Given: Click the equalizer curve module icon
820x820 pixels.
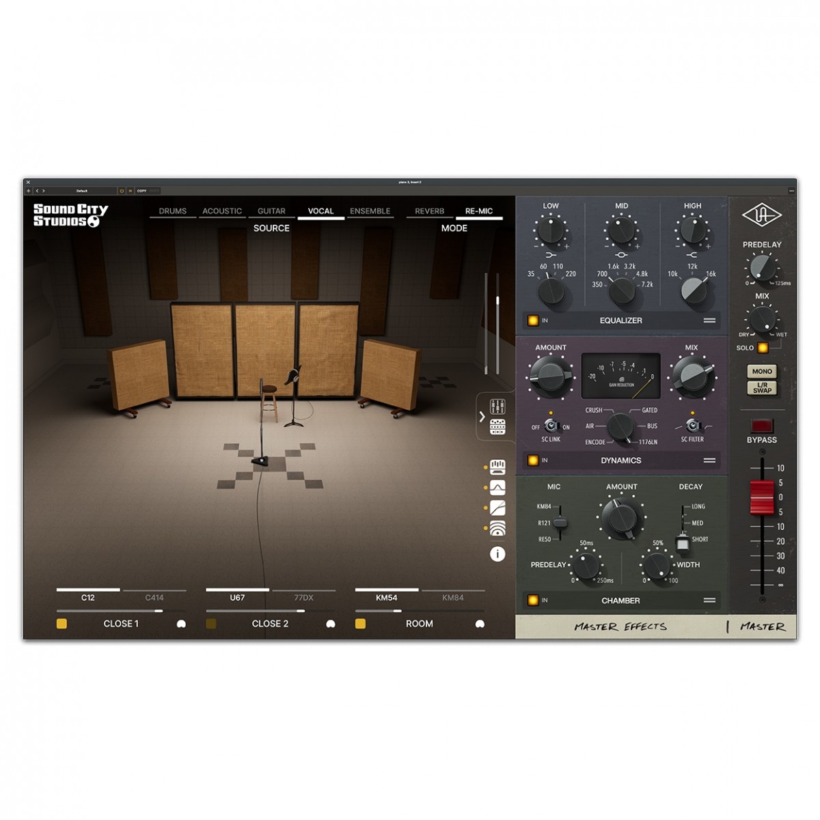Looking at the screenshot, I should click(497, 487).
